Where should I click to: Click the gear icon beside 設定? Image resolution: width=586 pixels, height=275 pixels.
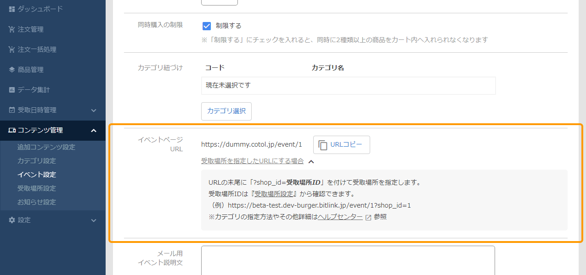point(12,220)
